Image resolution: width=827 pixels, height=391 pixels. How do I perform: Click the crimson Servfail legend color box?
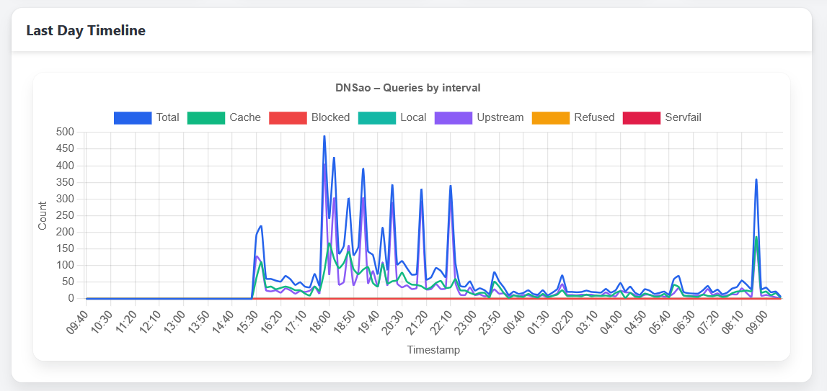pyautogui.click(x=641, y=117)
